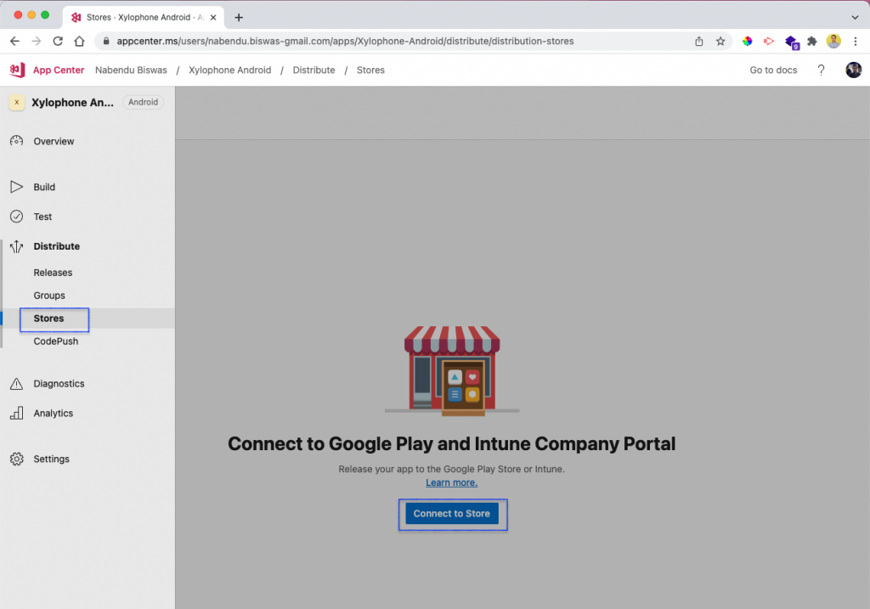
Task: Open Releases under Distribute
Action: point(53,273)
